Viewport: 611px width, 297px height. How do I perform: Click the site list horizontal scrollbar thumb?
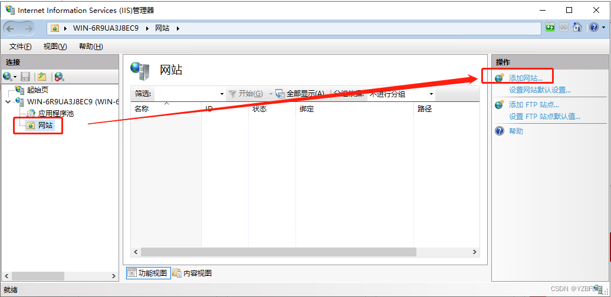coord(278,252)
